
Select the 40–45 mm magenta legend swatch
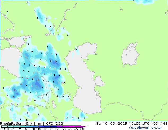click(x=72, y=127)
